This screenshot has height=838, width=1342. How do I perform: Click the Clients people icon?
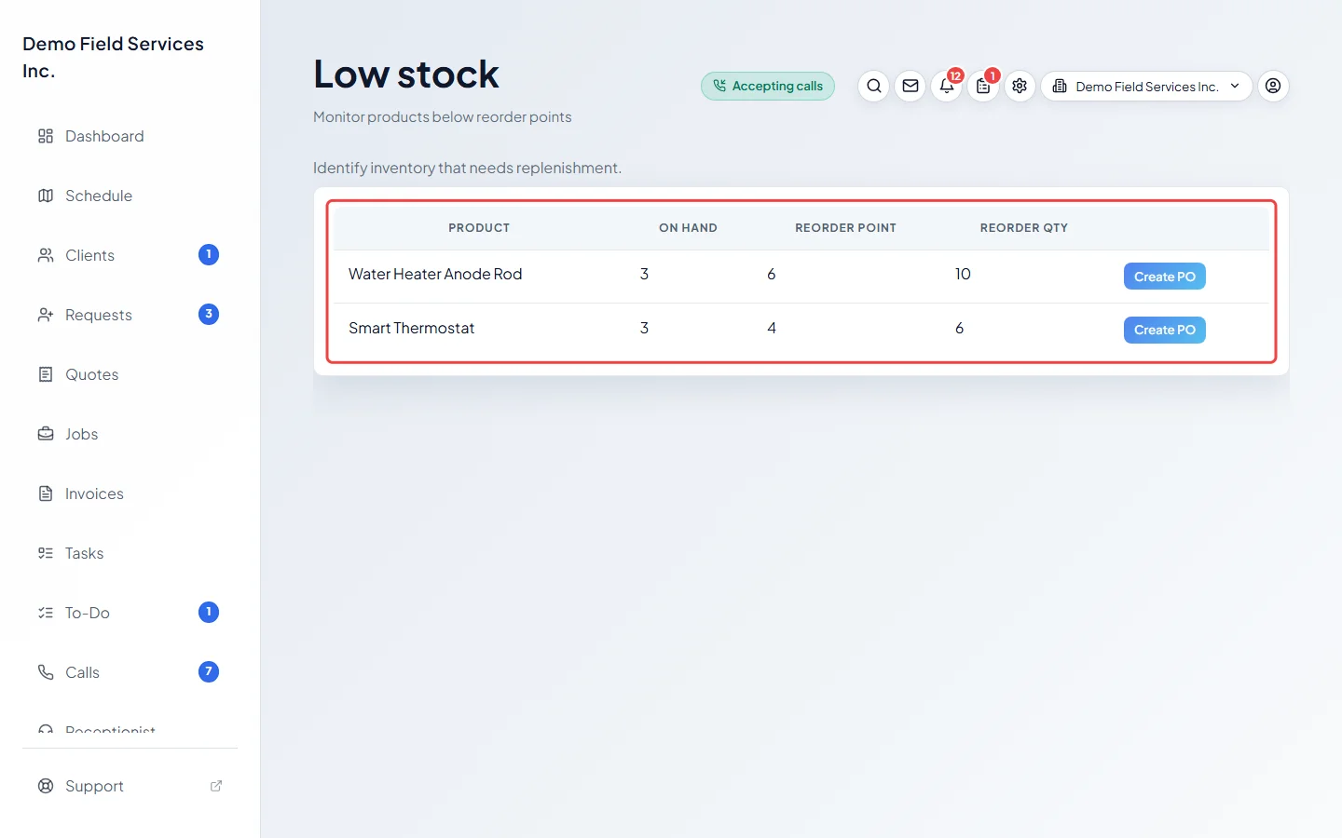click(46, 255)
